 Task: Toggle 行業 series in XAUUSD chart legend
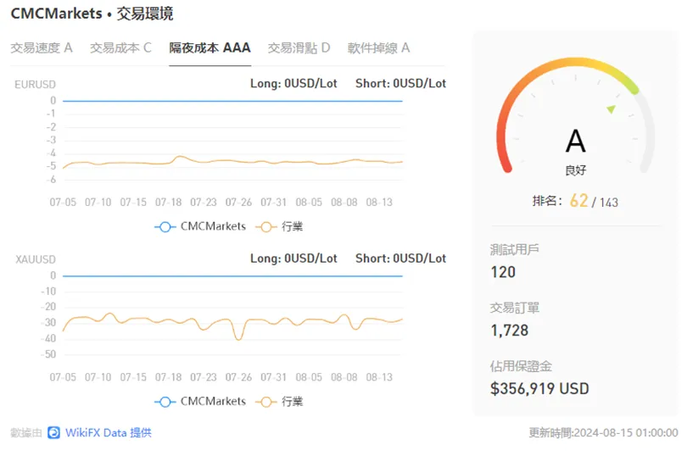280,401
